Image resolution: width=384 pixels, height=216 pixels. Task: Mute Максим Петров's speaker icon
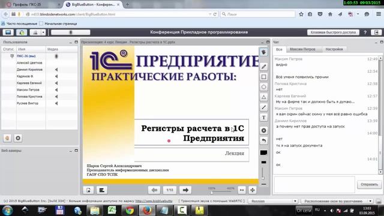pos(56,90)
